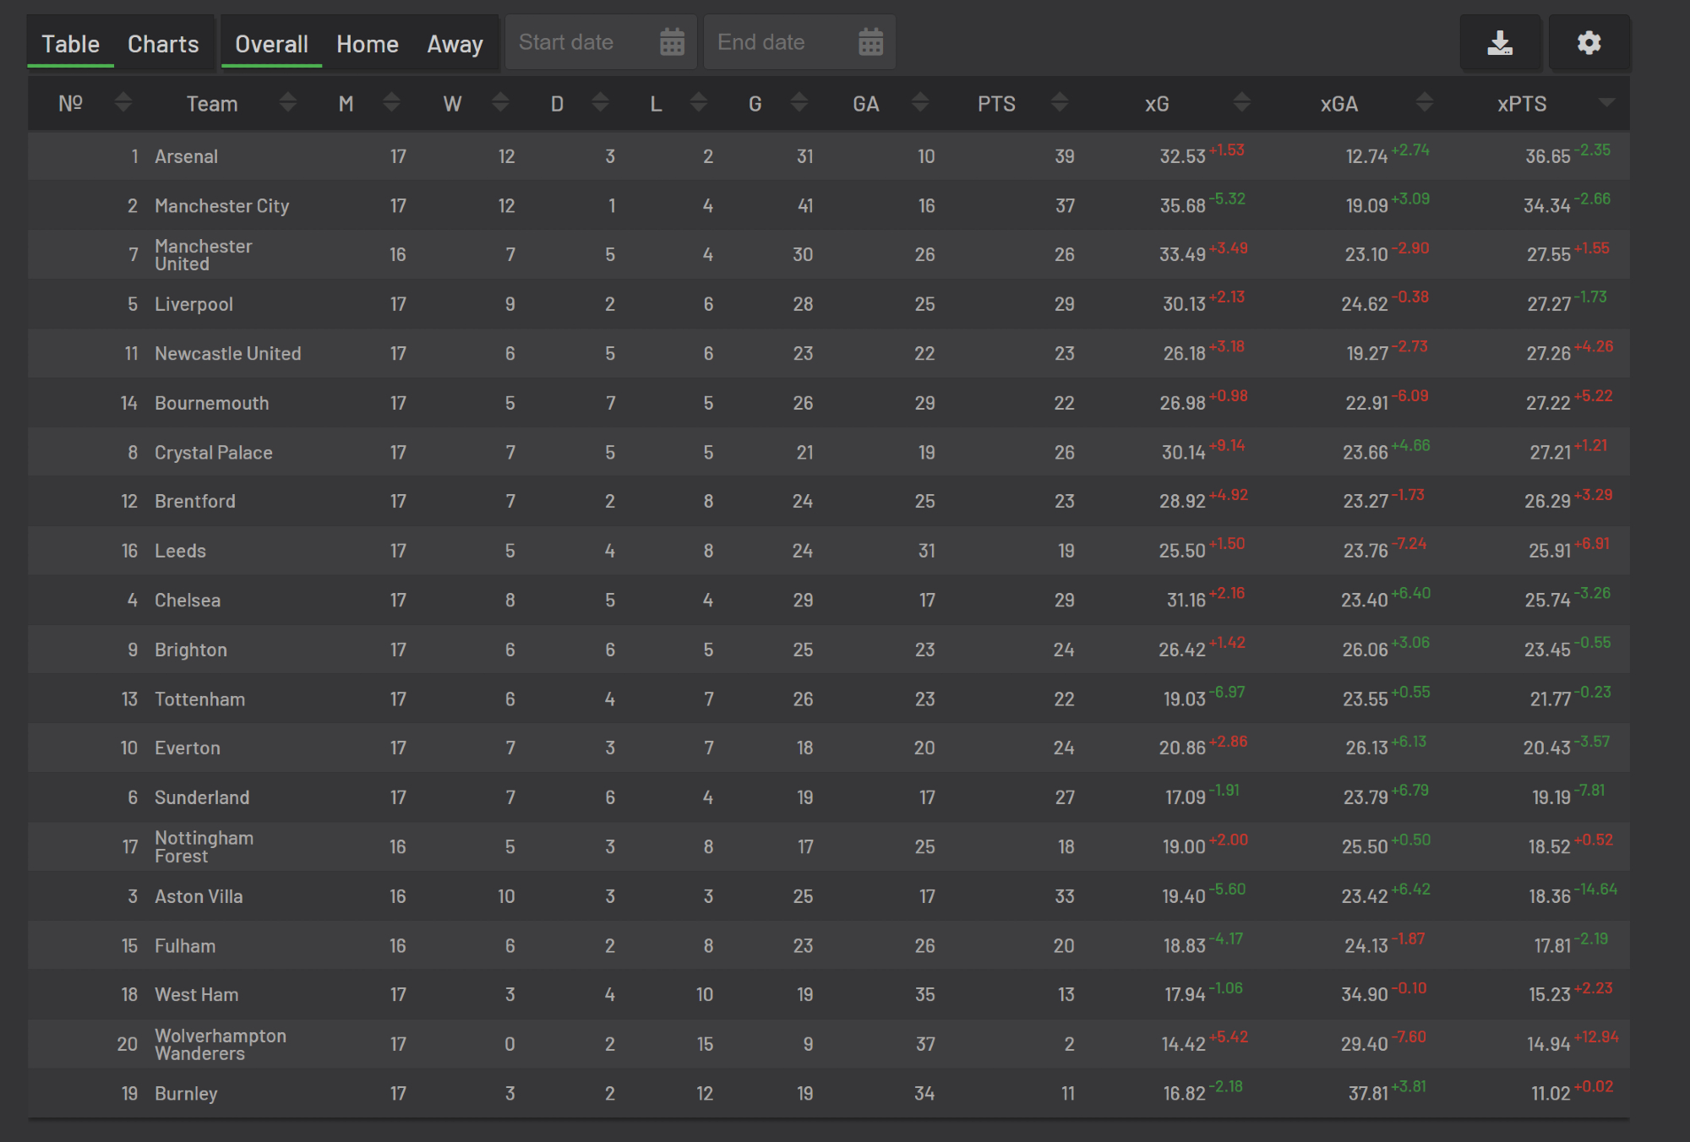1690x1142 pixels.
Task: Sort by W column arrows
Action: click(500, 103)
